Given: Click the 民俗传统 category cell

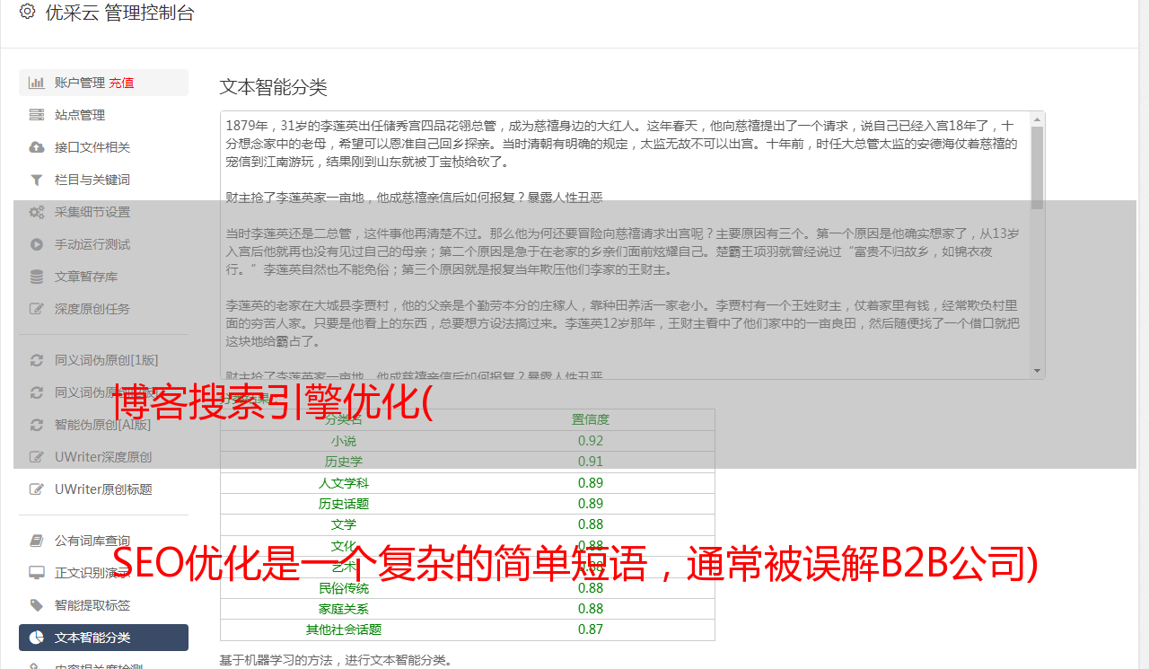Looking at the screenshot, I should click(x=344, y=588).
